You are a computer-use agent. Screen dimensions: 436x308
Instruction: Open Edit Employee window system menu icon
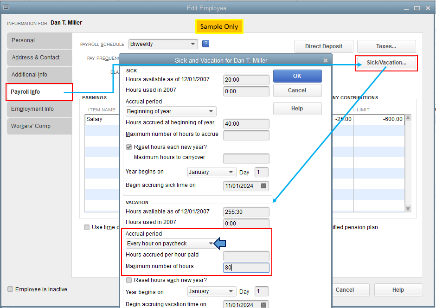tap(6, 7)
